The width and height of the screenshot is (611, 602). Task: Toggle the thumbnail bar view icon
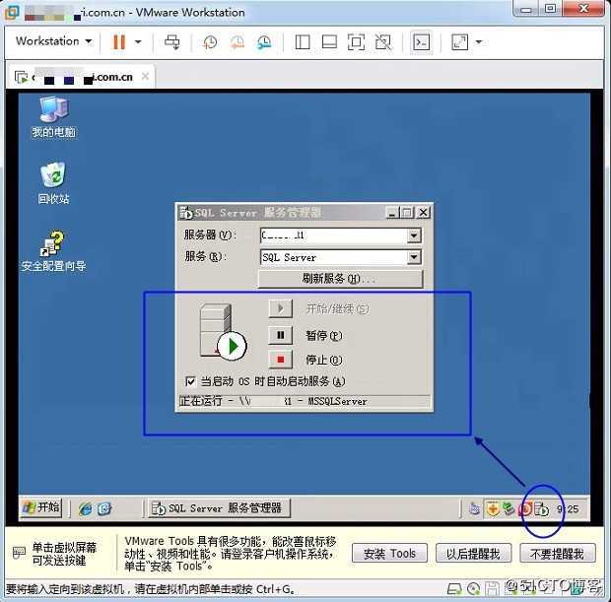tap(329, 42)
